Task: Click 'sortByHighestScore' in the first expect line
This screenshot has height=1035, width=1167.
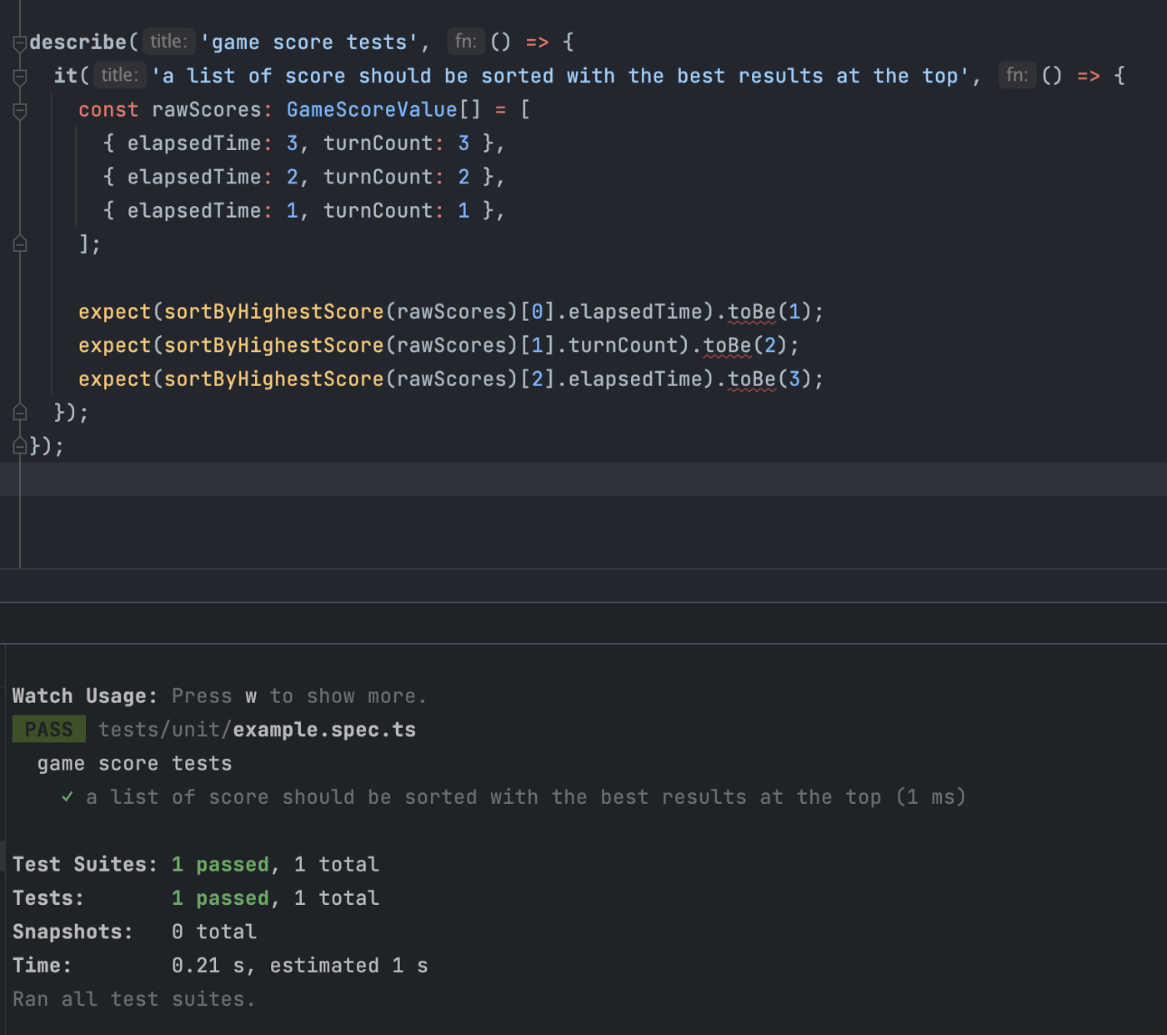Action: [x=274, y=311]
